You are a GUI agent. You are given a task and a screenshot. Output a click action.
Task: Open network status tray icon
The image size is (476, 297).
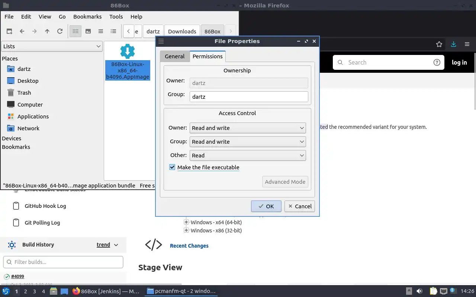point(444,291)
